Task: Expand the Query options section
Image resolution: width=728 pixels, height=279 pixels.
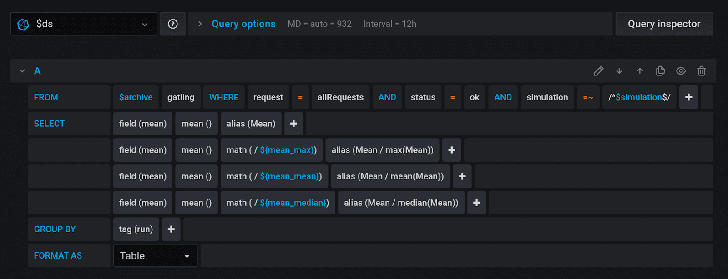Action: (200, 24)
